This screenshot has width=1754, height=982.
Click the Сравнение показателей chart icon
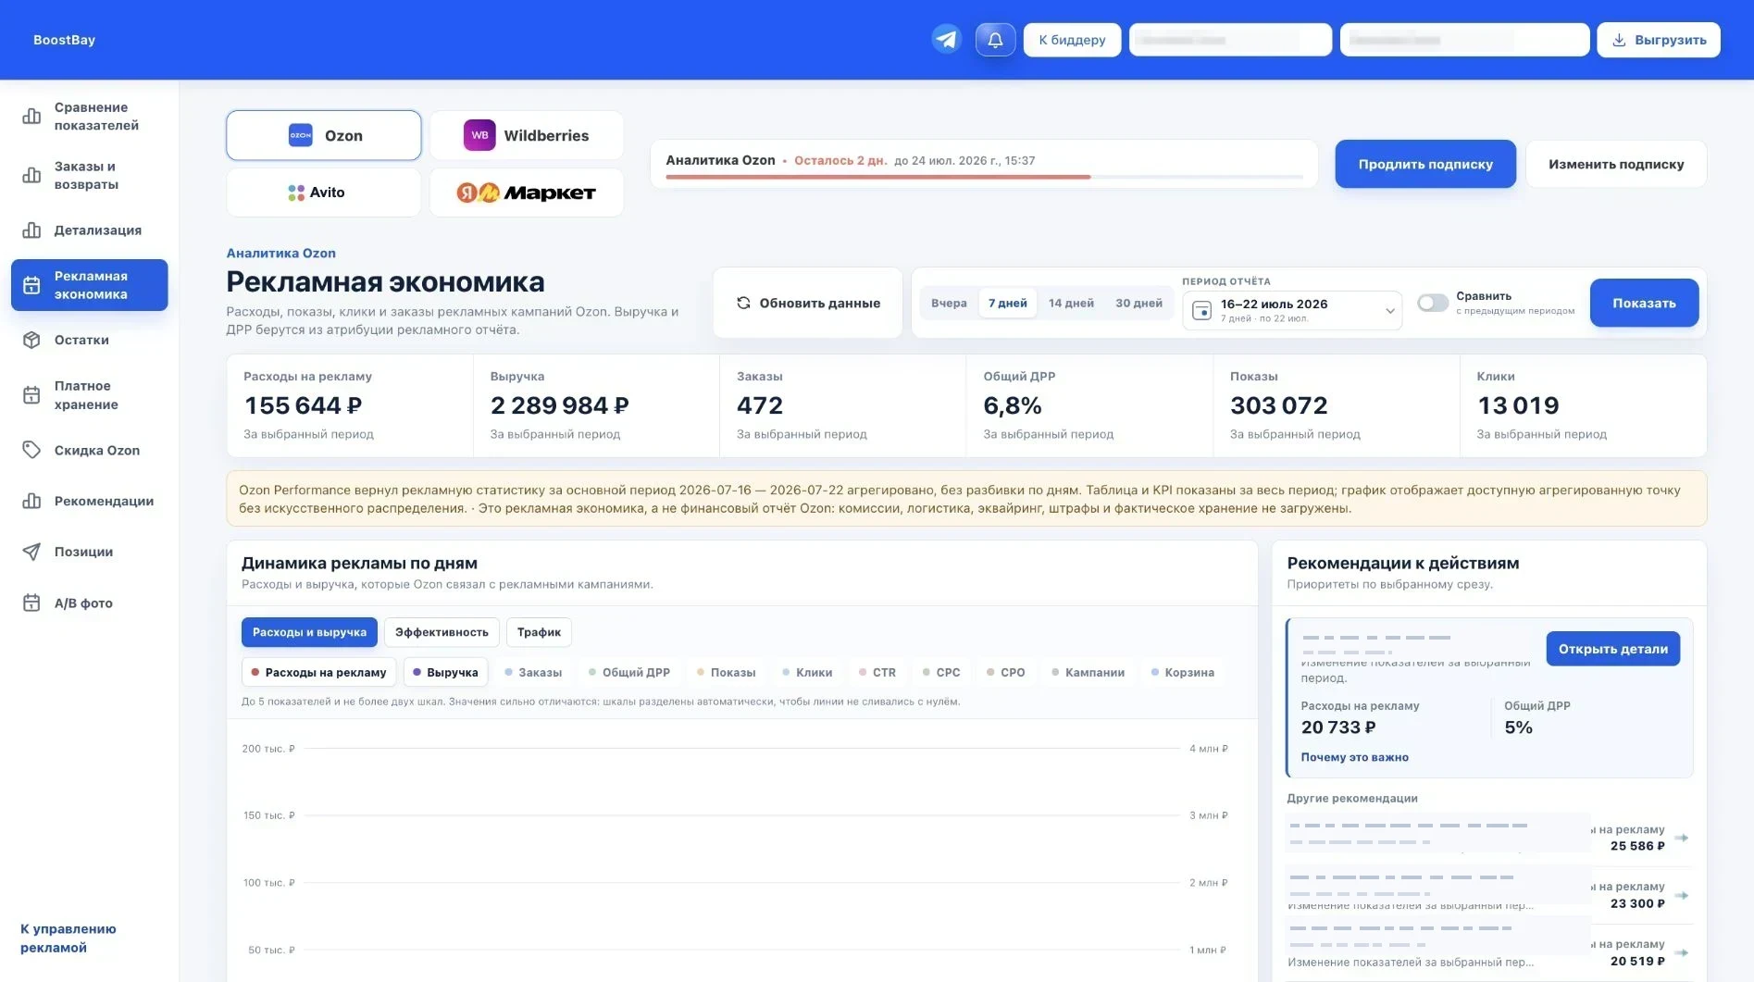coord(31,117)
